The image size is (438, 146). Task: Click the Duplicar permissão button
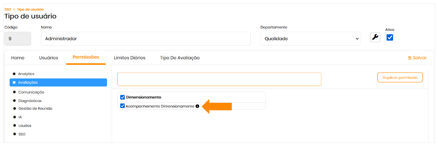pos(400,77)
